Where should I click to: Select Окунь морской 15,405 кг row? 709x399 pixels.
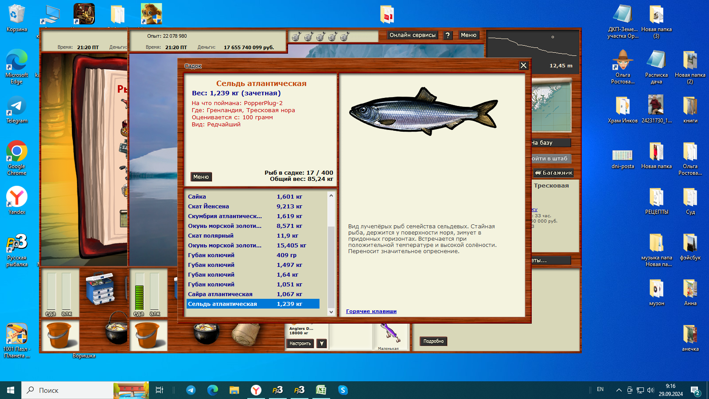[253, 245]
